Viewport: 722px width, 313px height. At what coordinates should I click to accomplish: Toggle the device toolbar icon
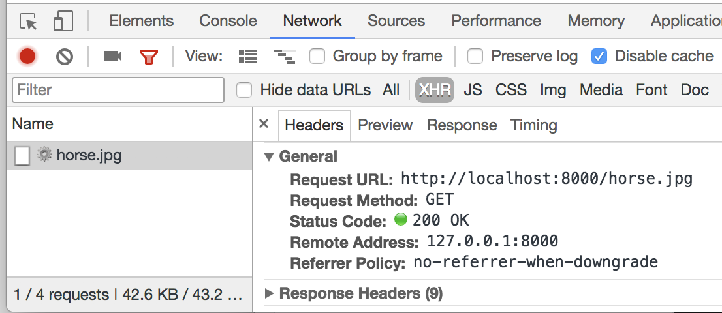coord(63,22)
